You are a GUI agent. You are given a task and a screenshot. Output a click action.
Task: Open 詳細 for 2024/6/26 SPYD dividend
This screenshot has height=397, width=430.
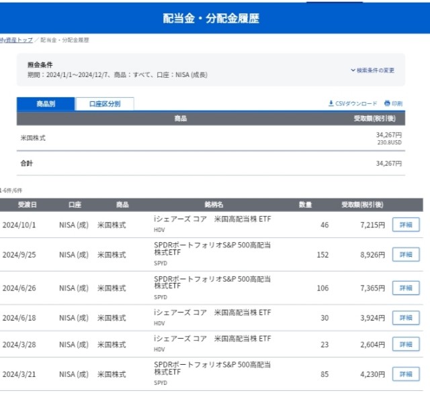(x=406, y=288)
